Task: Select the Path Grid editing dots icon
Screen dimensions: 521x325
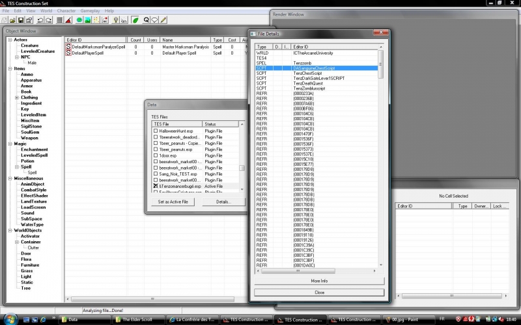Action: pyautogui.click(x=96, y=20)
